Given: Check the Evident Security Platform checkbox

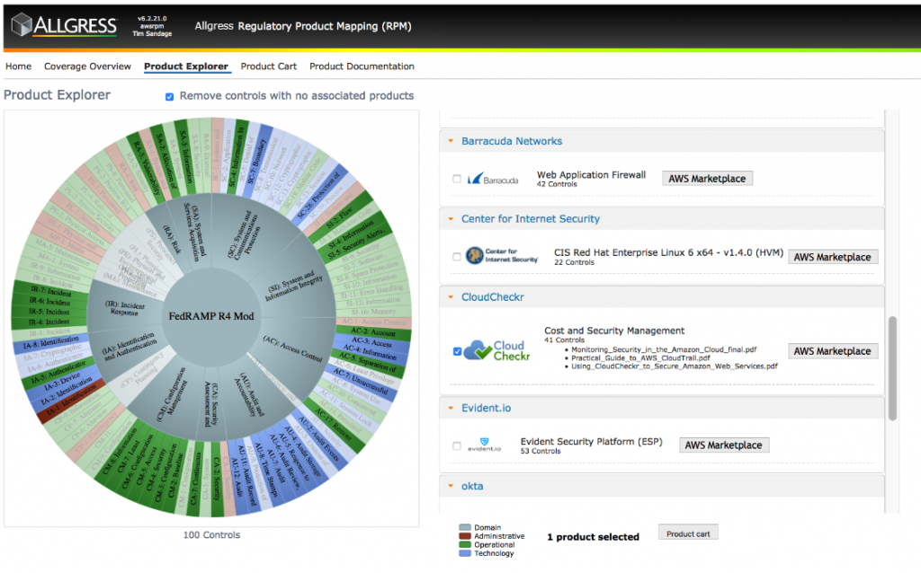Looking at the screenshot, I should 456,445.
